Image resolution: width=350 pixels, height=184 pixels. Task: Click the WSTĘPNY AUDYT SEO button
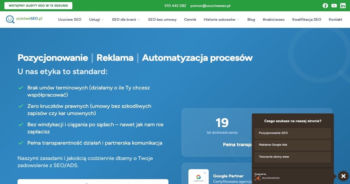click(x=38, y=6)
